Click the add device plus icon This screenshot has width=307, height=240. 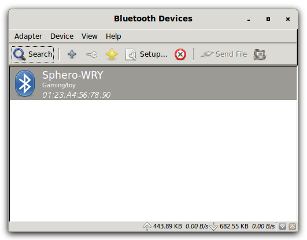point(72,54)
